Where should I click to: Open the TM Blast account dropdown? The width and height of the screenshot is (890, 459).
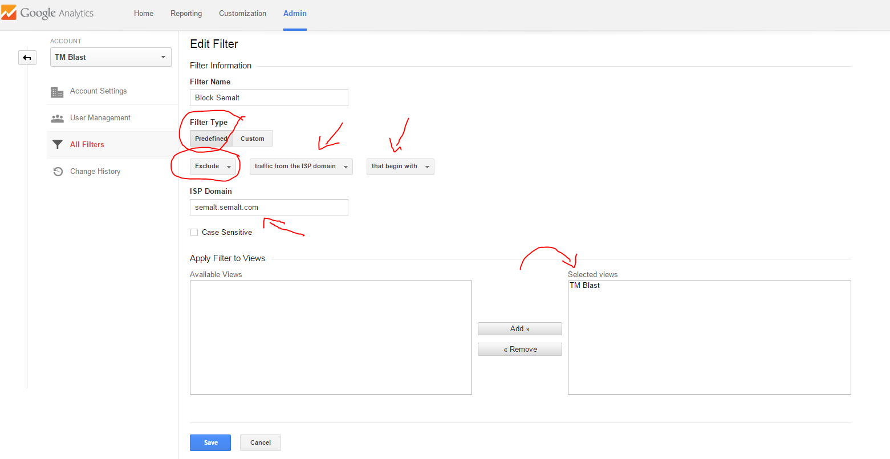pyautogui.click(x=111, y=57)
